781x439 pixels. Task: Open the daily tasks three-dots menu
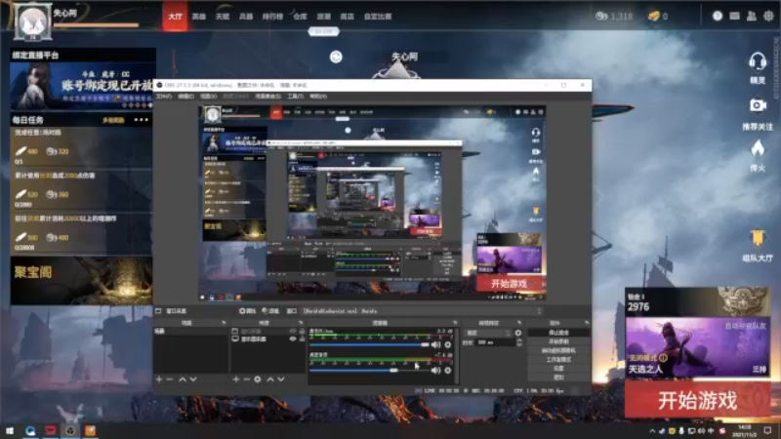click(141, 120)
